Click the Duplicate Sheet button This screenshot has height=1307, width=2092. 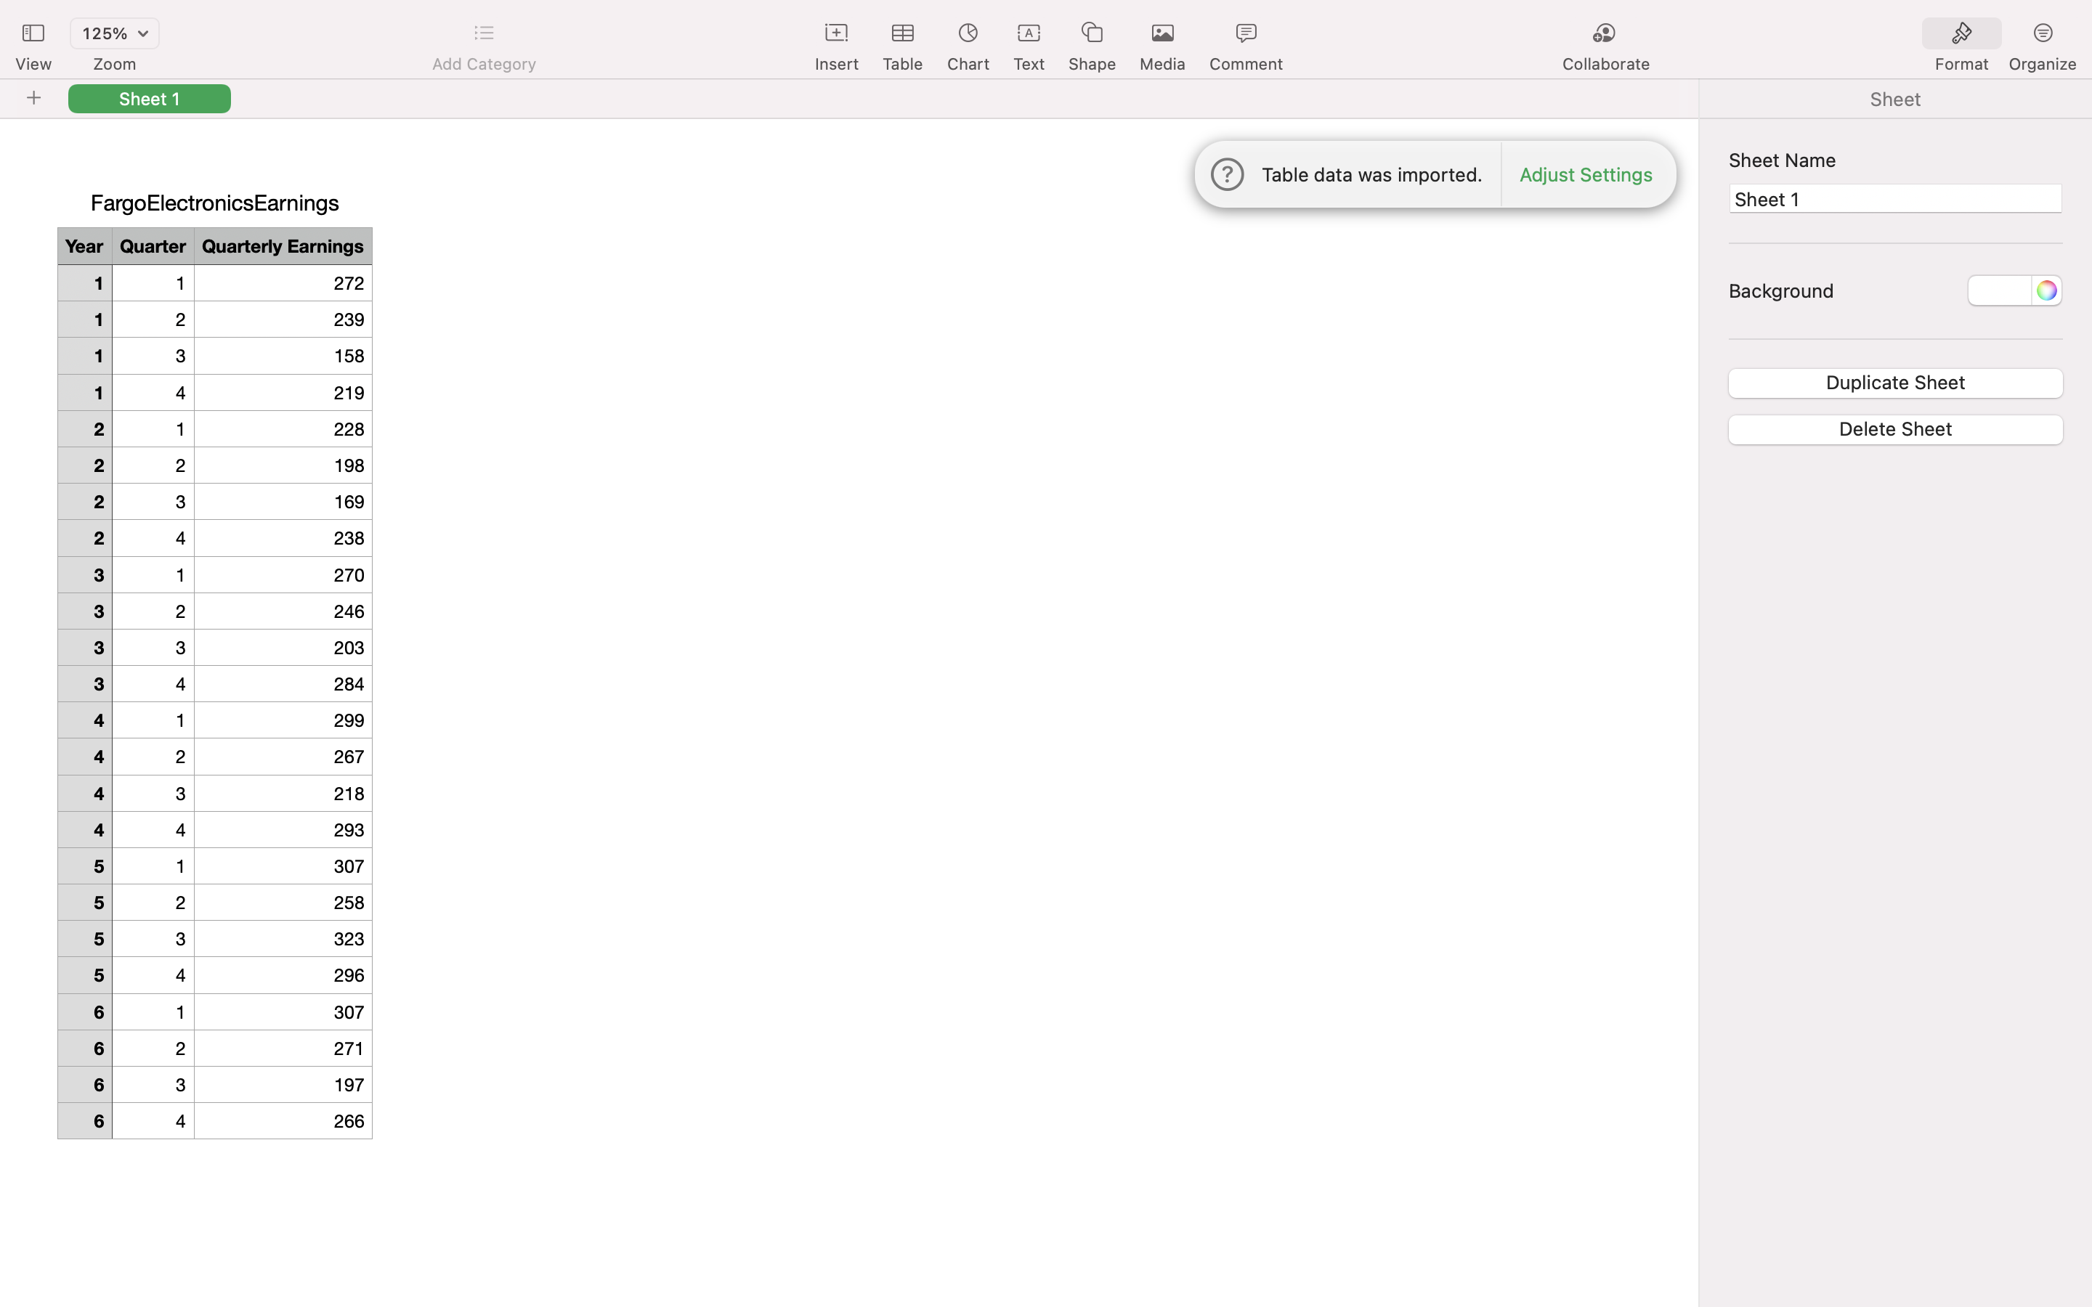coord(1894,383)
